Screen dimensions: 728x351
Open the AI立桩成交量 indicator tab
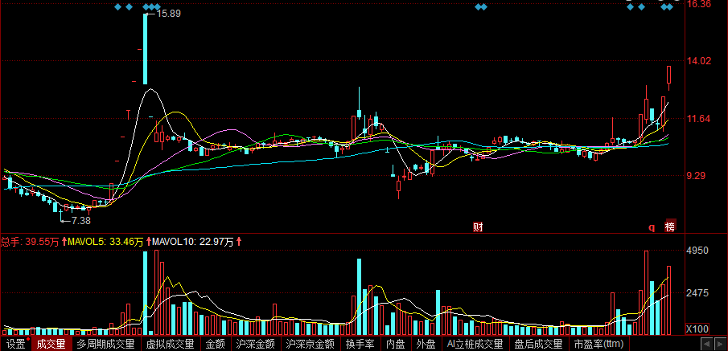point(475,344)
